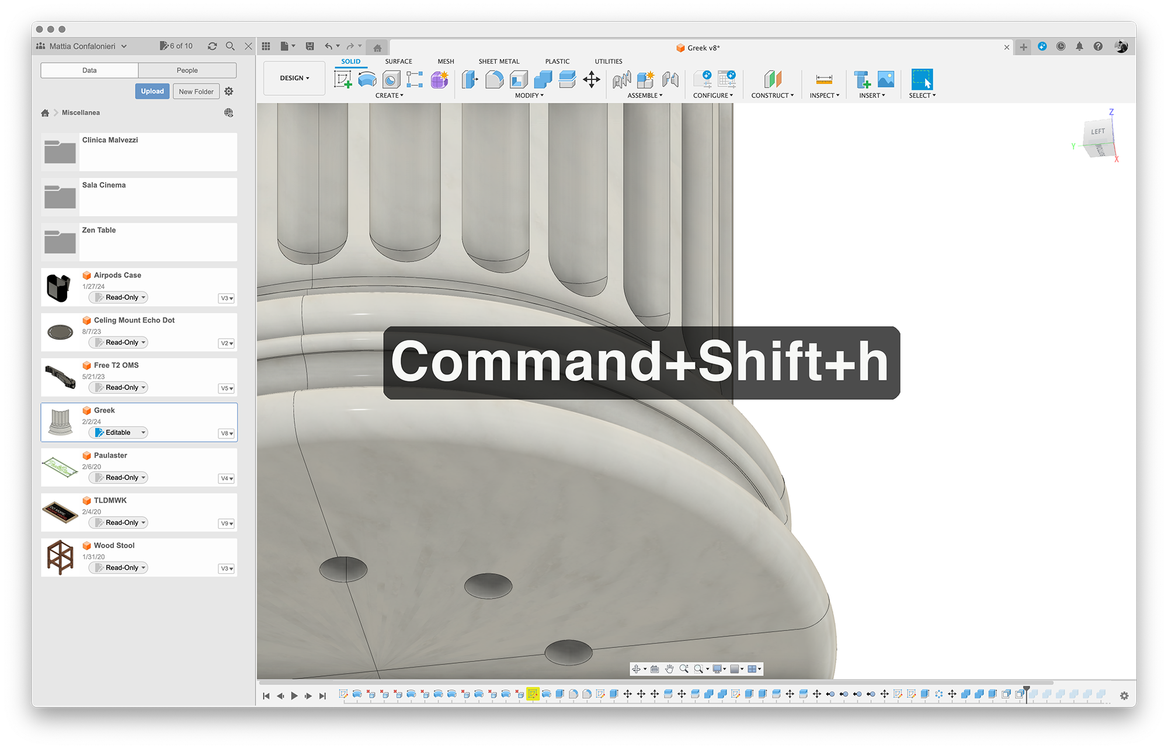Select the Press Pull tool icon
Screen dimensions: 1168x749
(470, 79)
